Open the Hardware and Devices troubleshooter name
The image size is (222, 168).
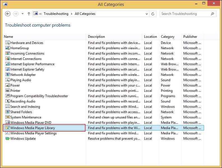(x=27, y=43)
